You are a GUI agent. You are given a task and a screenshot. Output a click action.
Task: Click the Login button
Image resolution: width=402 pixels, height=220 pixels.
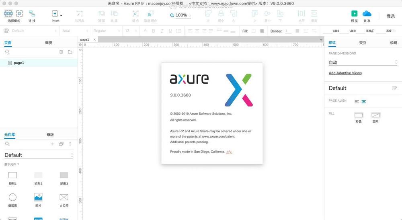coord(391,16)
